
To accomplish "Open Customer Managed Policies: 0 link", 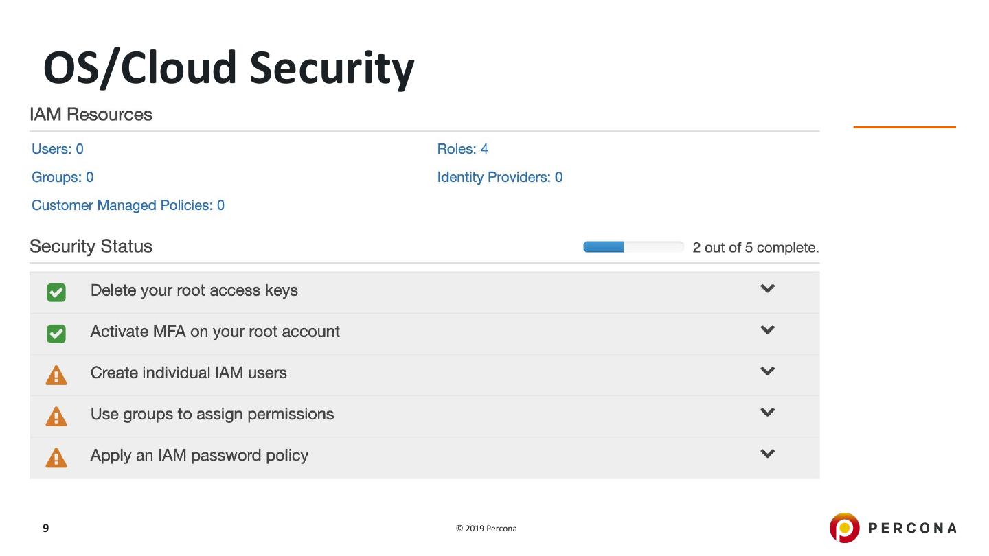I will click(x=128, y=205).
